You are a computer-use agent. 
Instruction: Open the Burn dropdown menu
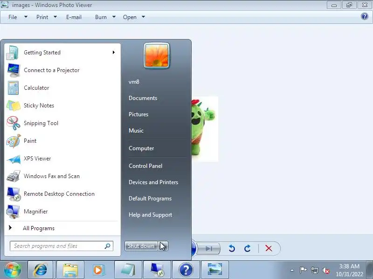click(105, 17)
